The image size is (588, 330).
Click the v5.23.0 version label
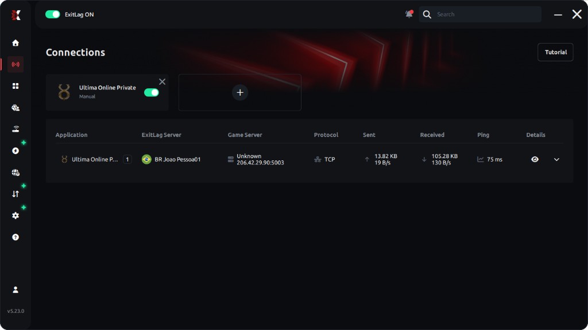coord(16,311)
